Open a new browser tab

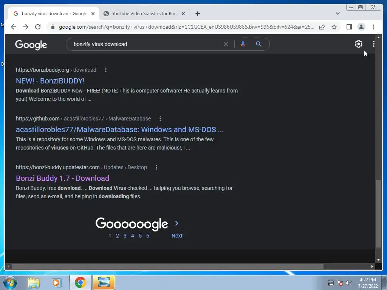197,14
